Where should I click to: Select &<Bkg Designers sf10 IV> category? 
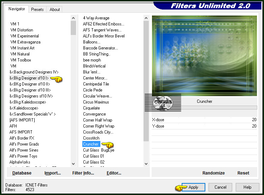(31, 96)
